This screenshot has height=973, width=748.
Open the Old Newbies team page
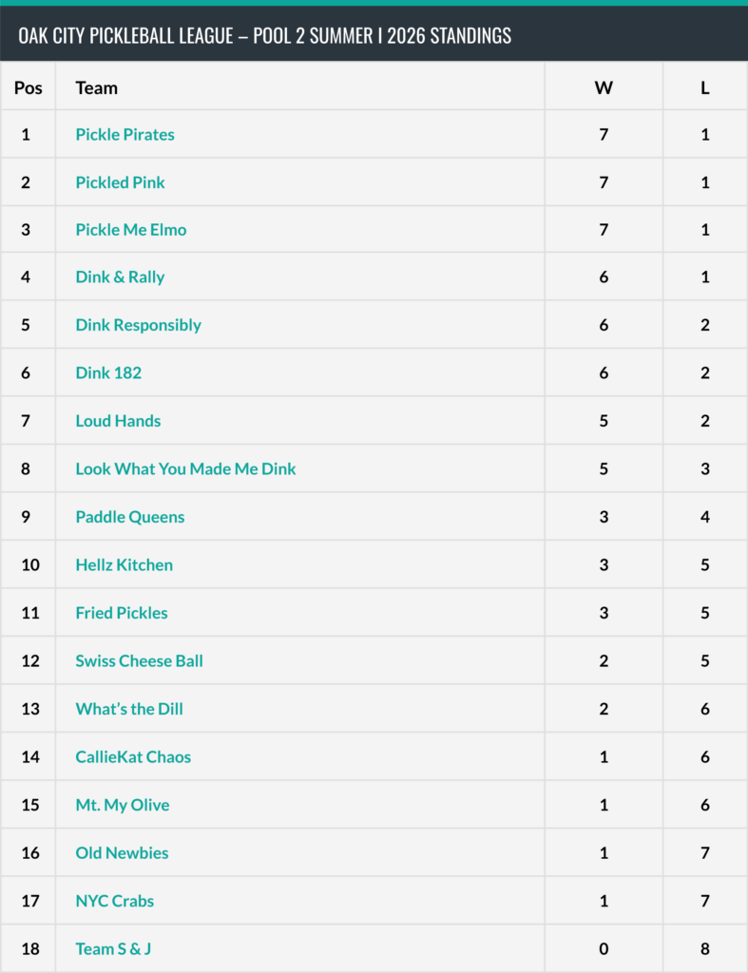tap(122, 852)
